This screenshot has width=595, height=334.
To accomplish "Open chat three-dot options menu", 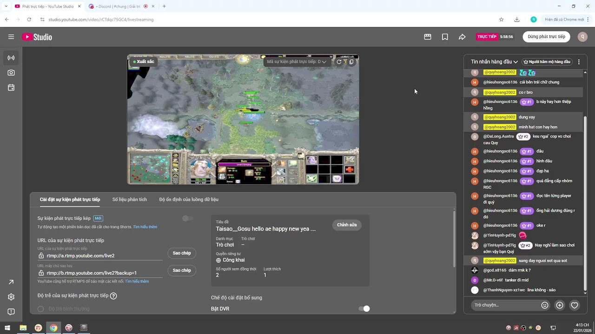I will coord(579,62).
